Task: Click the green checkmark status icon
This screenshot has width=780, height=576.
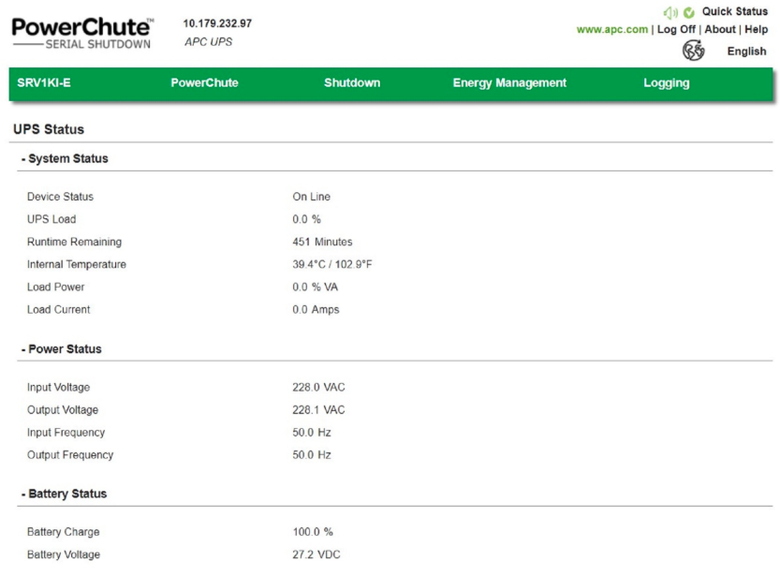Action: (689, 12)
